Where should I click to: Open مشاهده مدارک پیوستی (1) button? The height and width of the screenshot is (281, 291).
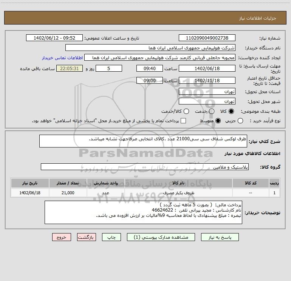pyautogui.click(x=161, y=237)
